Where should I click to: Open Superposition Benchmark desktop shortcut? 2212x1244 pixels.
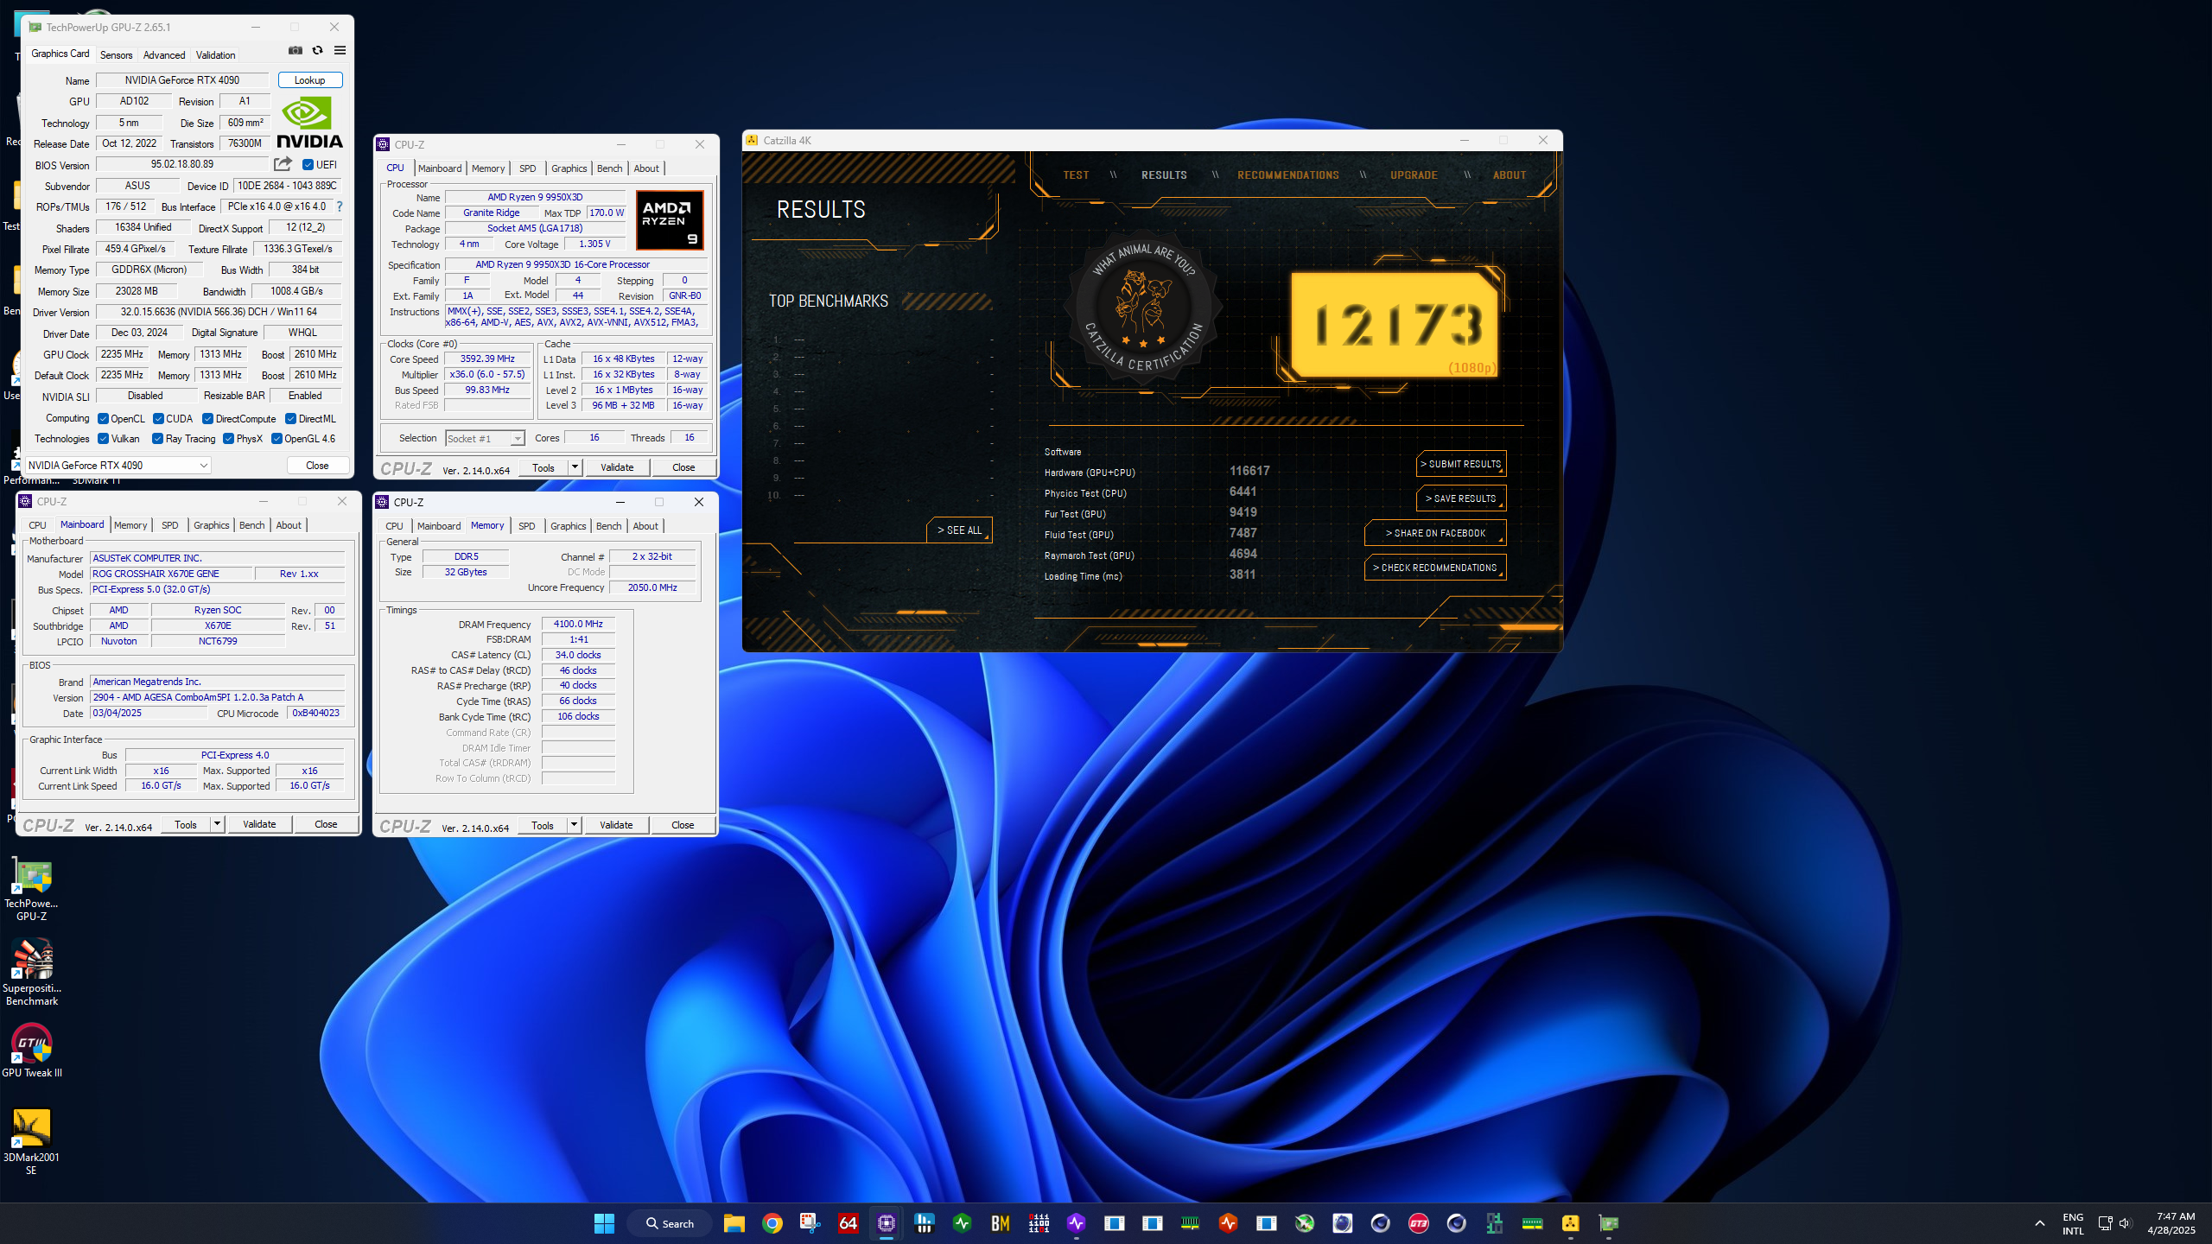pyautogui.click(x=32, y=974)
